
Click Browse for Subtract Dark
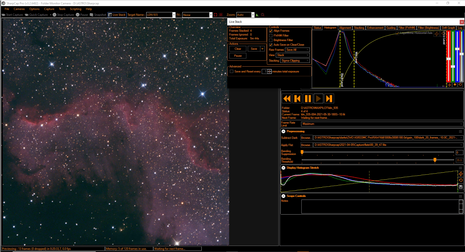(x=306, y=138)
